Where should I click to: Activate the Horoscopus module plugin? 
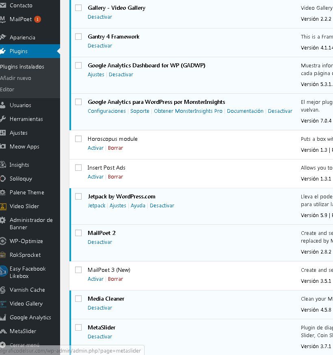(x=95, y=148)
